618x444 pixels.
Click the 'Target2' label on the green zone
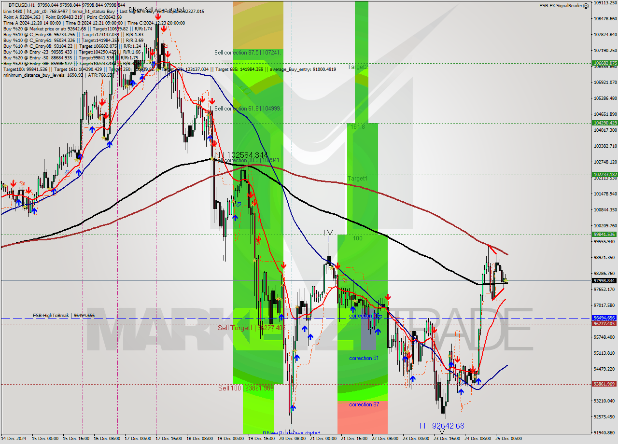pyautogui.click(x=357, y=67)
